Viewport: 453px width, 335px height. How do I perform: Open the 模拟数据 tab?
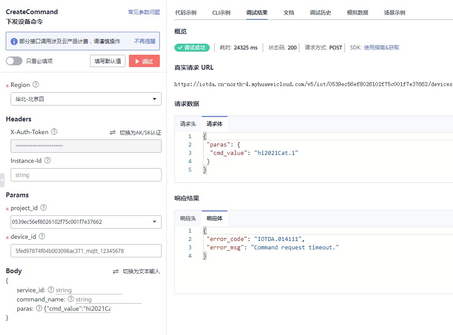(358, 13)
